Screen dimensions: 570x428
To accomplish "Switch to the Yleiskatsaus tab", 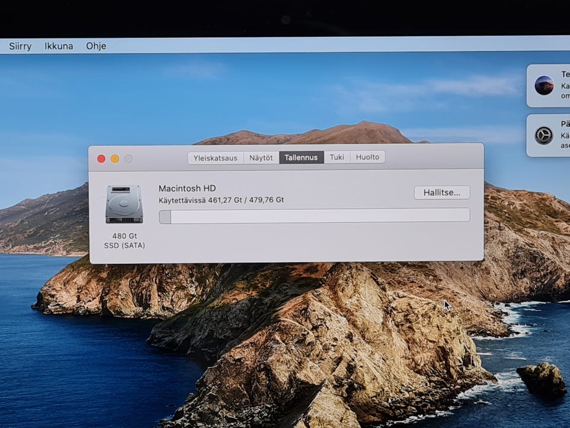I will click(x=215, y=158).
